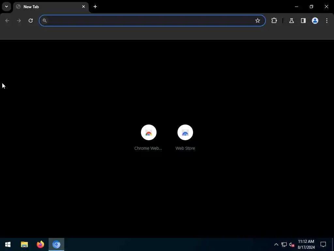Click the Web Store label
Image resolution: width=334 pixels, height=251 pixels.
pos(185,148)
